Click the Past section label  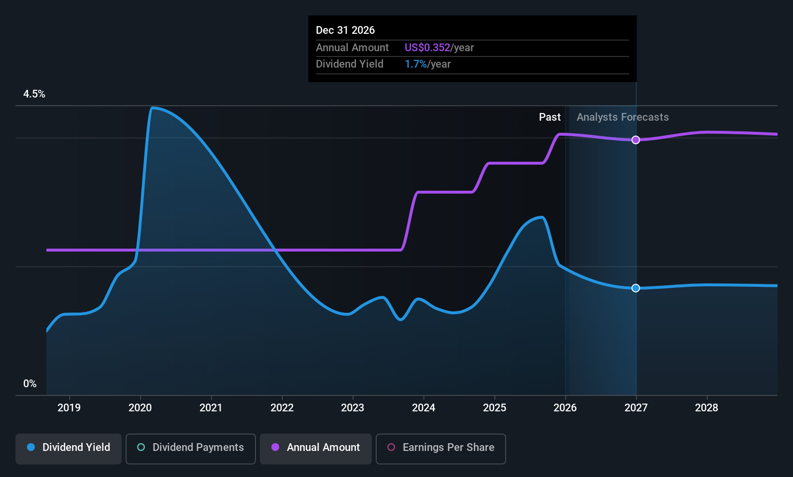click(550, 117)
